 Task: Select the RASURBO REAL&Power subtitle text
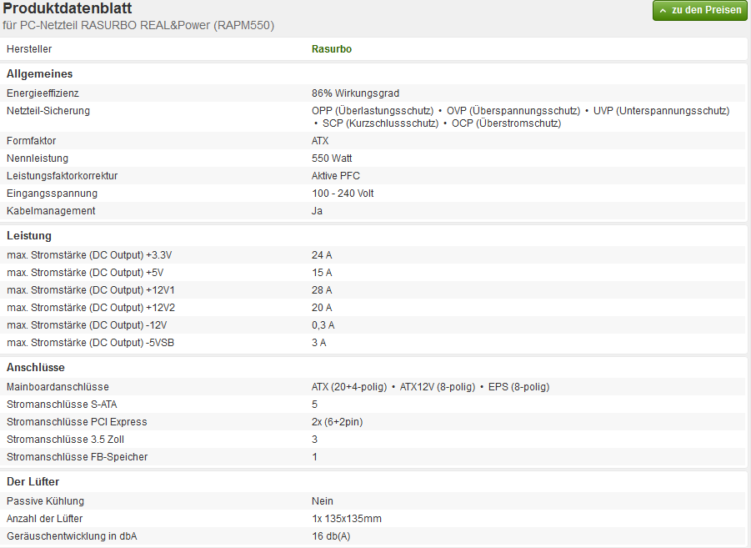point(138,26)
